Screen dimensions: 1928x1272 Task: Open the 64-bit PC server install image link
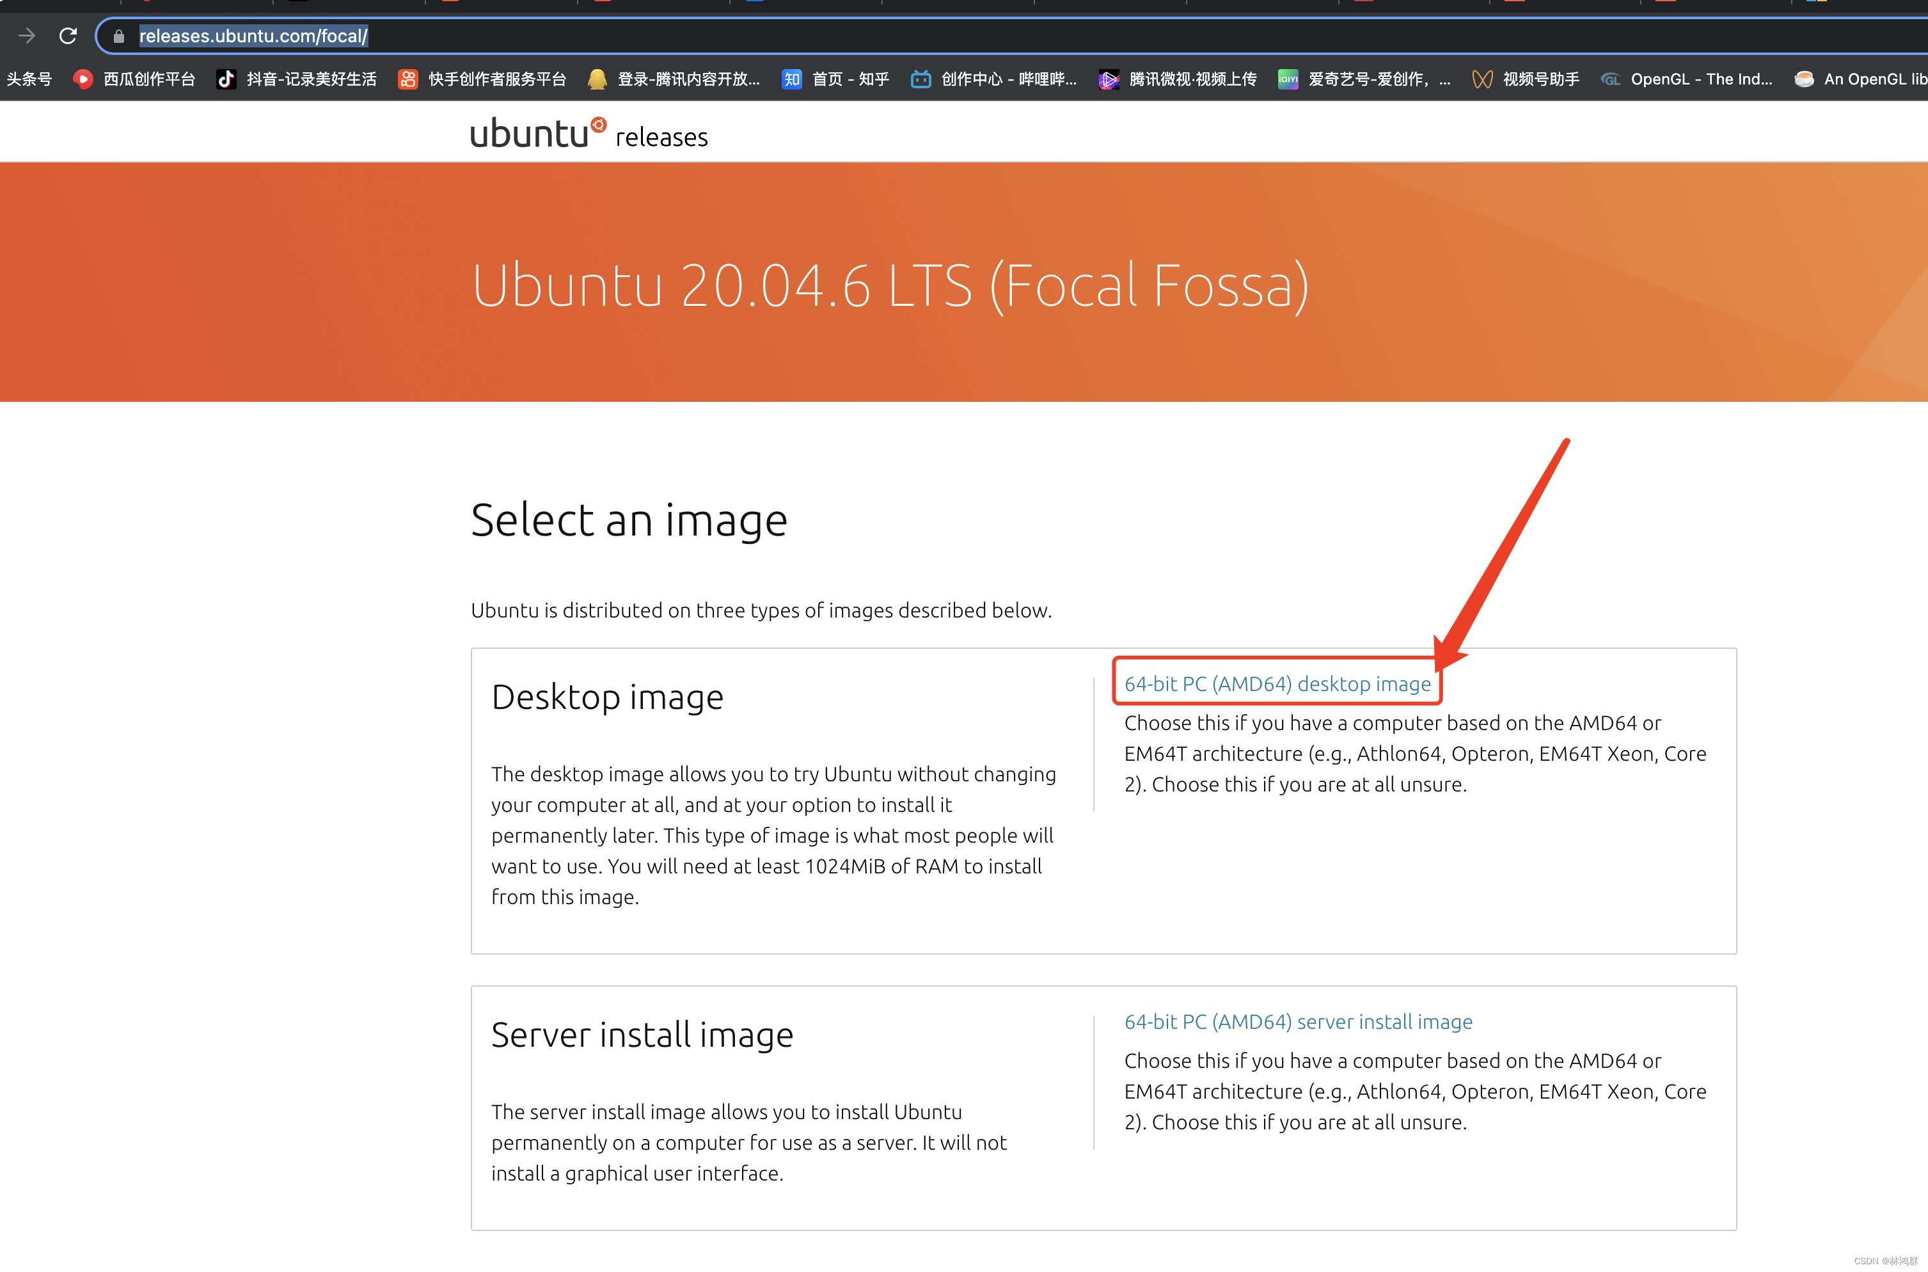point(1298,1021)
